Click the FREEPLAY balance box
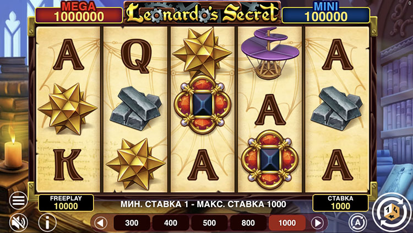Screen dimensions: 413x233 pyautogui.click(x=66, y=203)
